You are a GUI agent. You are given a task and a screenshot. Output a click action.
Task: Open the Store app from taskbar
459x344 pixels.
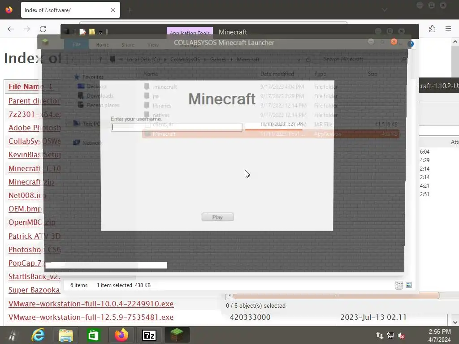(93, 335)
